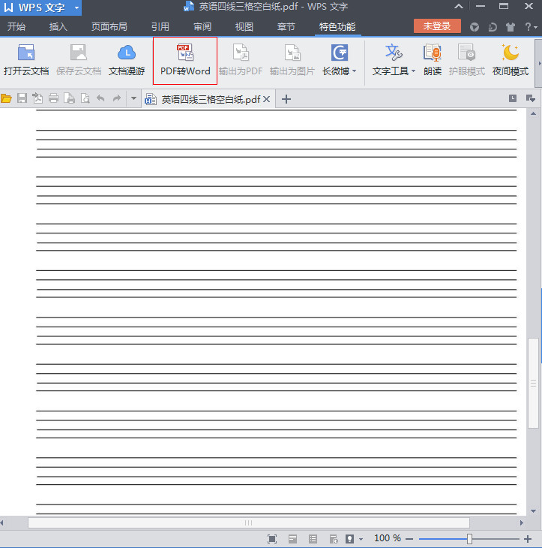The width and height of the screenshot is (542, 548).
Task: Toggle 护眼模式 eye protection mode
Action: pos(466,61)
